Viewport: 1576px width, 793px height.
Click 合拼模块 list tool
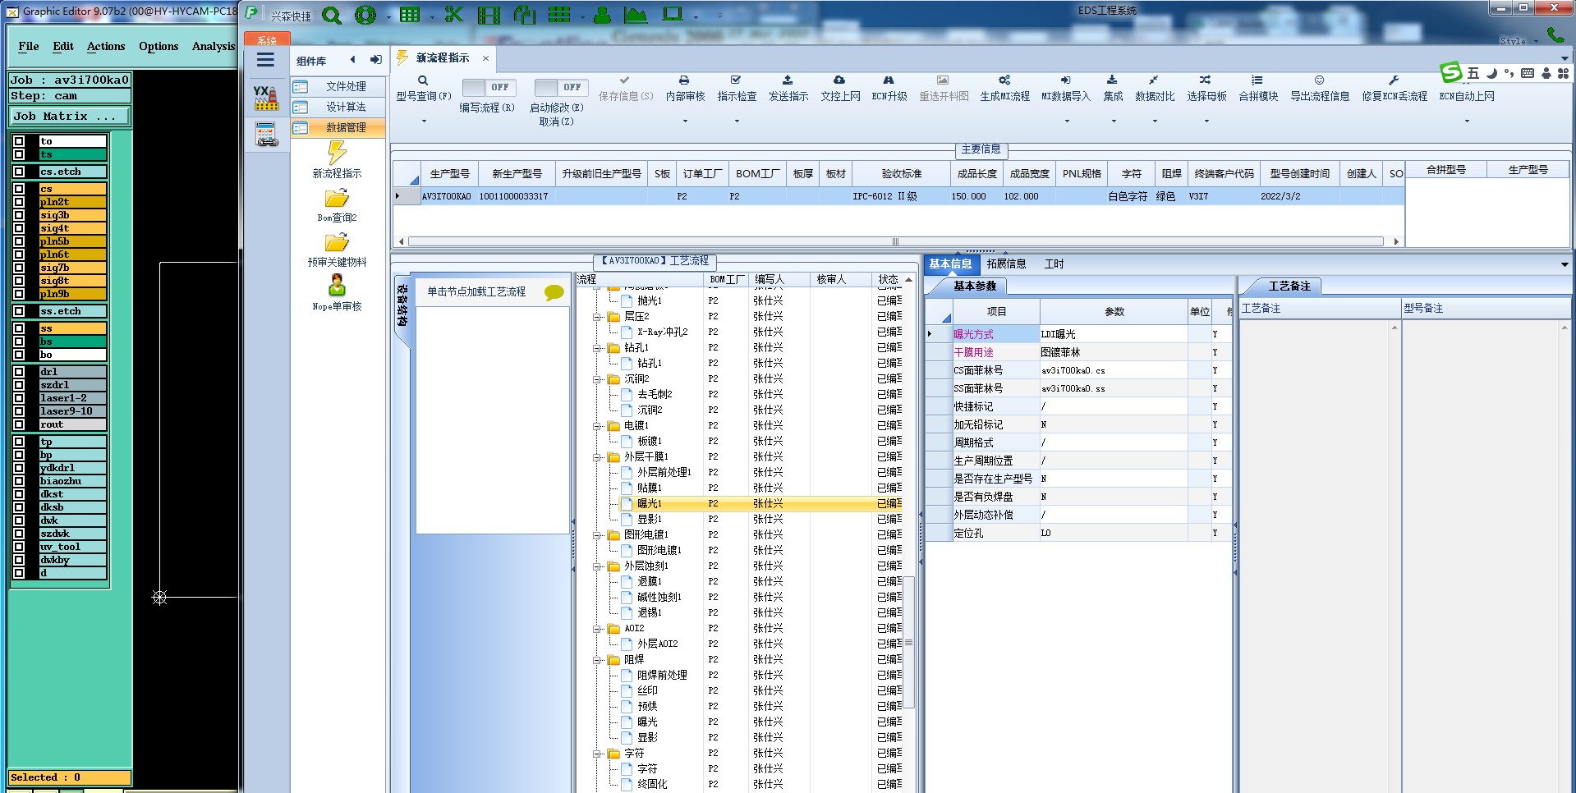coord(1257,89)
